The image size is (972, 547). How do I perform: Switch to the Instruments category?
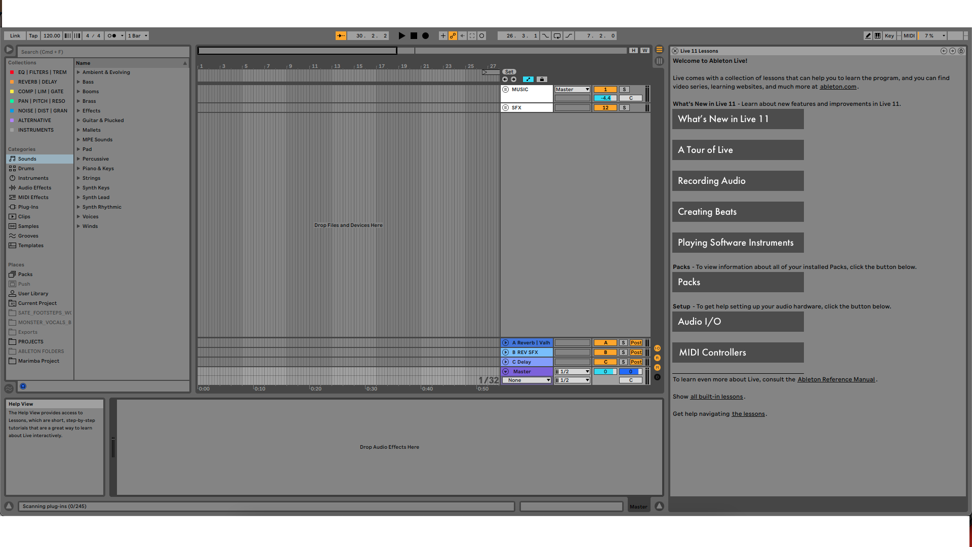(32, 178)
